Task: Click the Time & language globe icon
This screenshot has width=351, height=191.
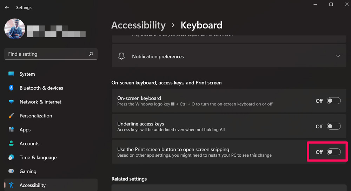Action: pos(11,157)
